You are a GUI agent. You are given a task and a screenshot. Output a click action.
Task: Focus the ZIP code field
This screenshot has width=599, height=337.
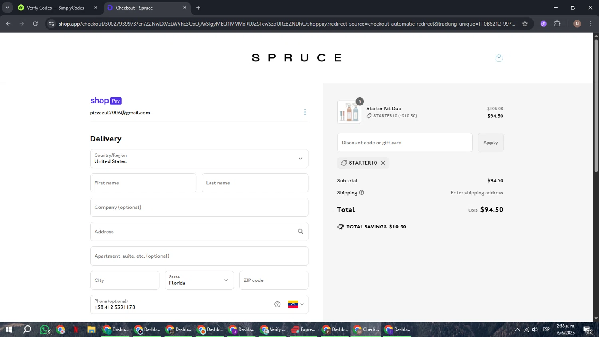pyautogui.click(x=274, y=280)
